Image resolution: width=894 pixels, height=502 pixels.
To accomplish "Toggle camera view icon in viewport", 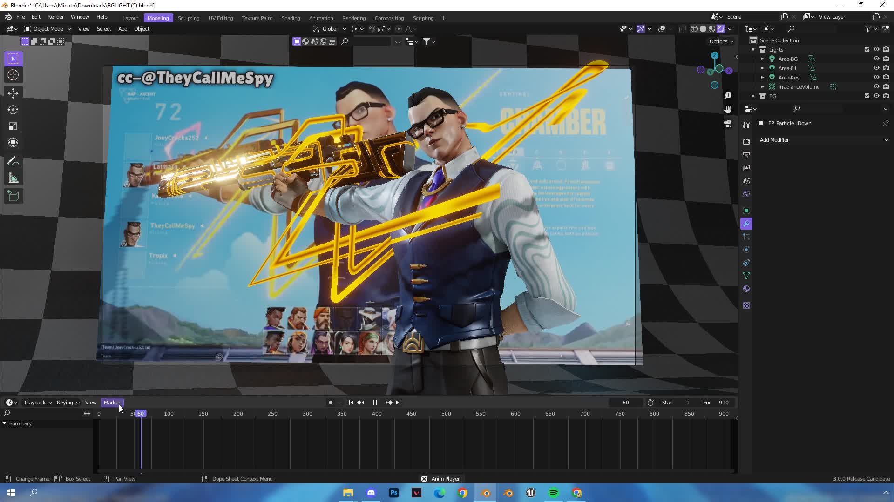I will point(728,124).
